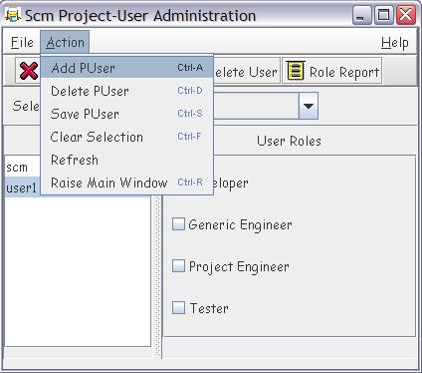Click the red X toolbar icon
The width and height of the screenshot is (422, 373).
[x=28, y=71]
